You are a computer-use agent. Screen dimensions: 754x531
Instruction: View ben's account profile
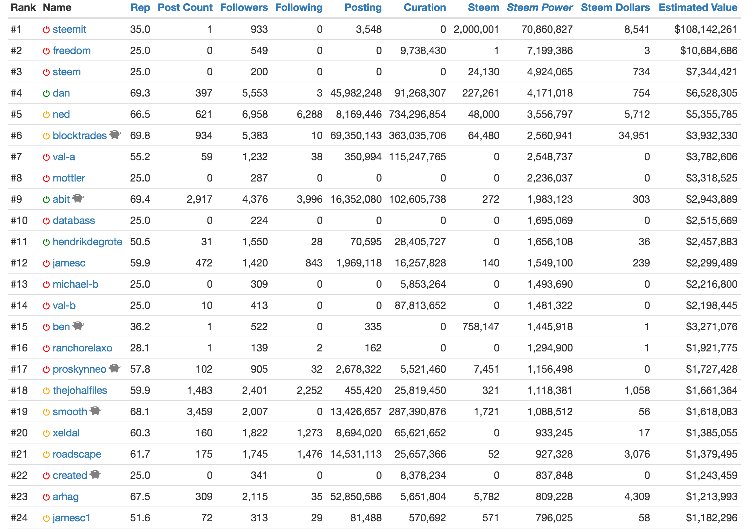61,327
